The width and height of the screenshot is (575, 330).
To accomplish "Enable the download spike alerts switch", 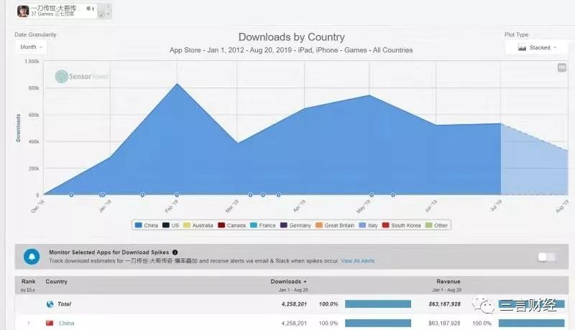I will coord(546,258).
